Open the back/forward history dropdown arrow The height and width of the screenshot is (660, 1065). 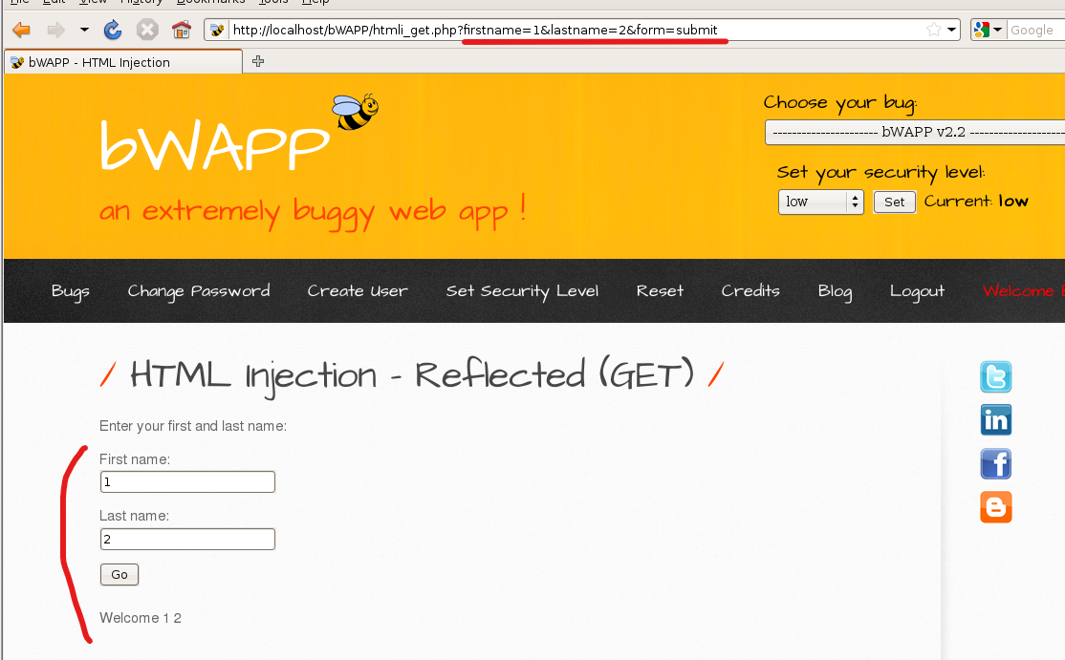pos(84,30)
